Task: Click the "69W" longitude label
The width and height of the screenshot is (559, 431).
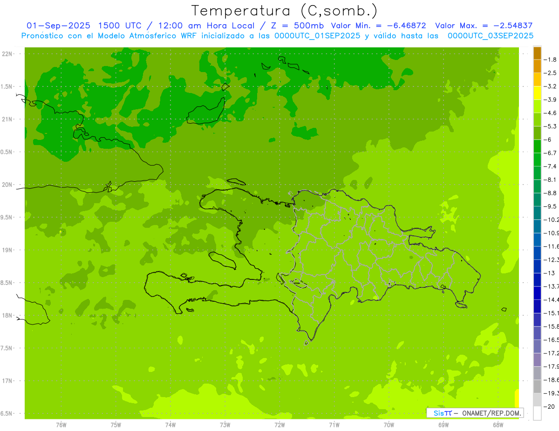Action: coord(443,425)
